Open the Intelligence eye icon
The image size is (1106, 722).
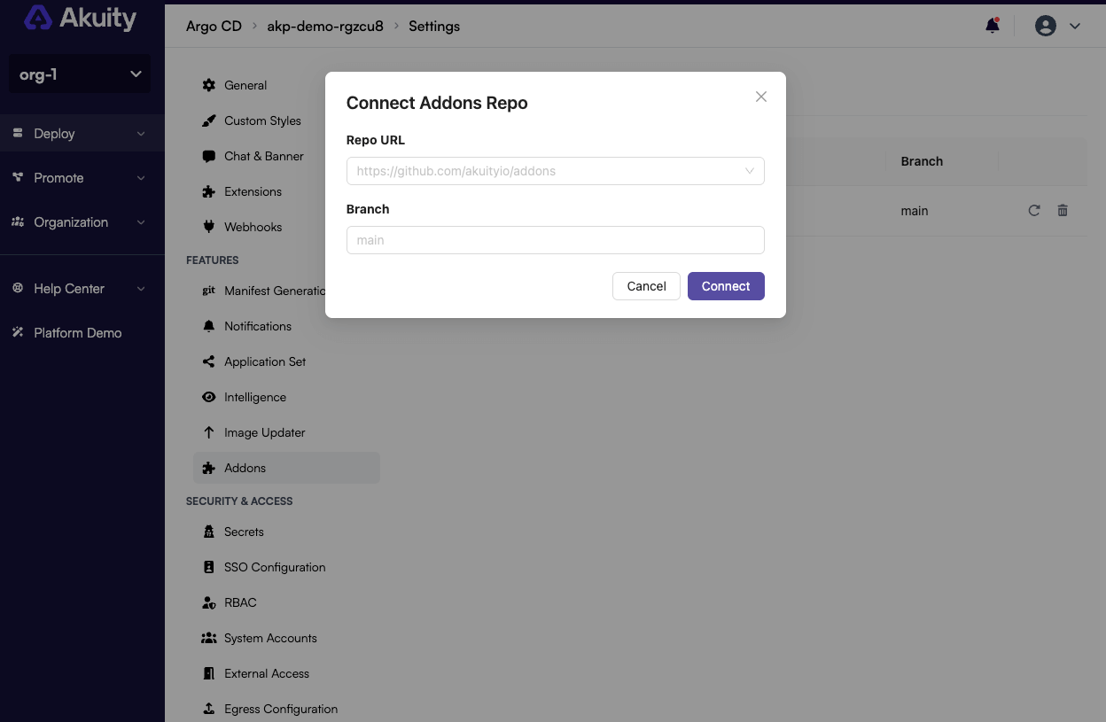click(208, 397)
